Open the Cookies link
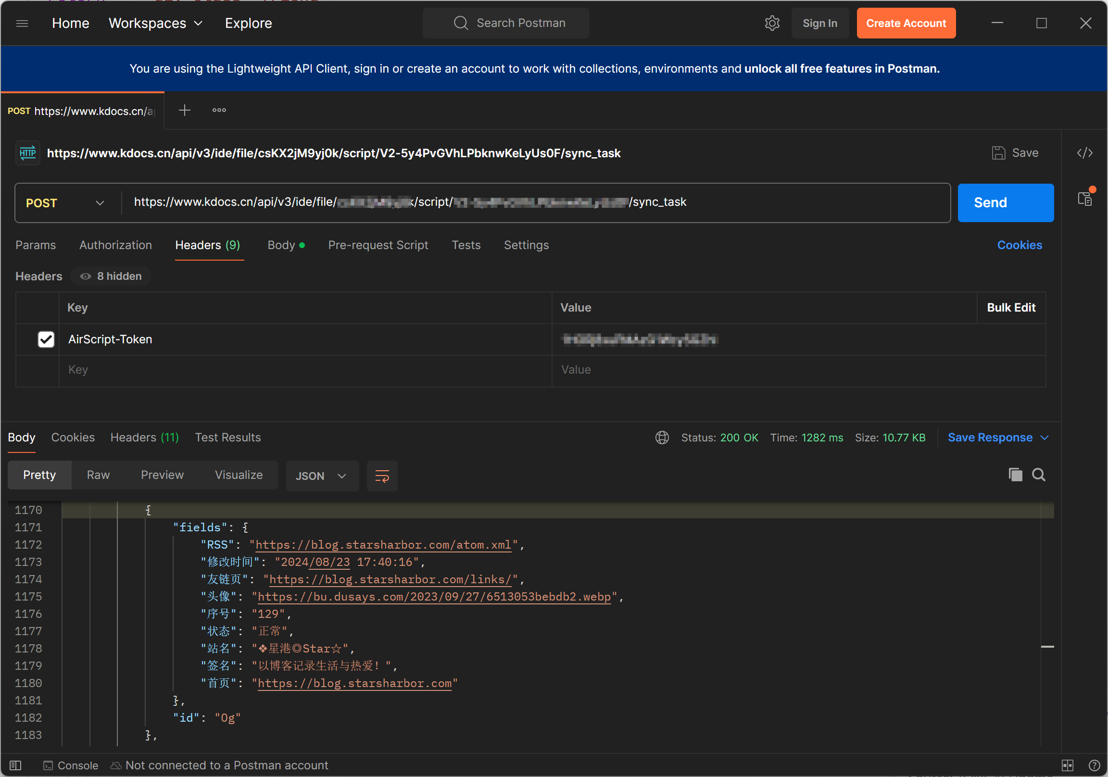 1019,245
